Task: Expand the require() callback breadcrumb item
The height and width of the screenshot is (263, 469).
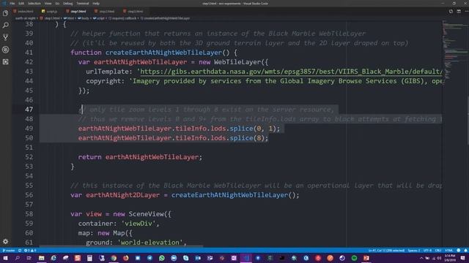Action: [x=122, y=18]
